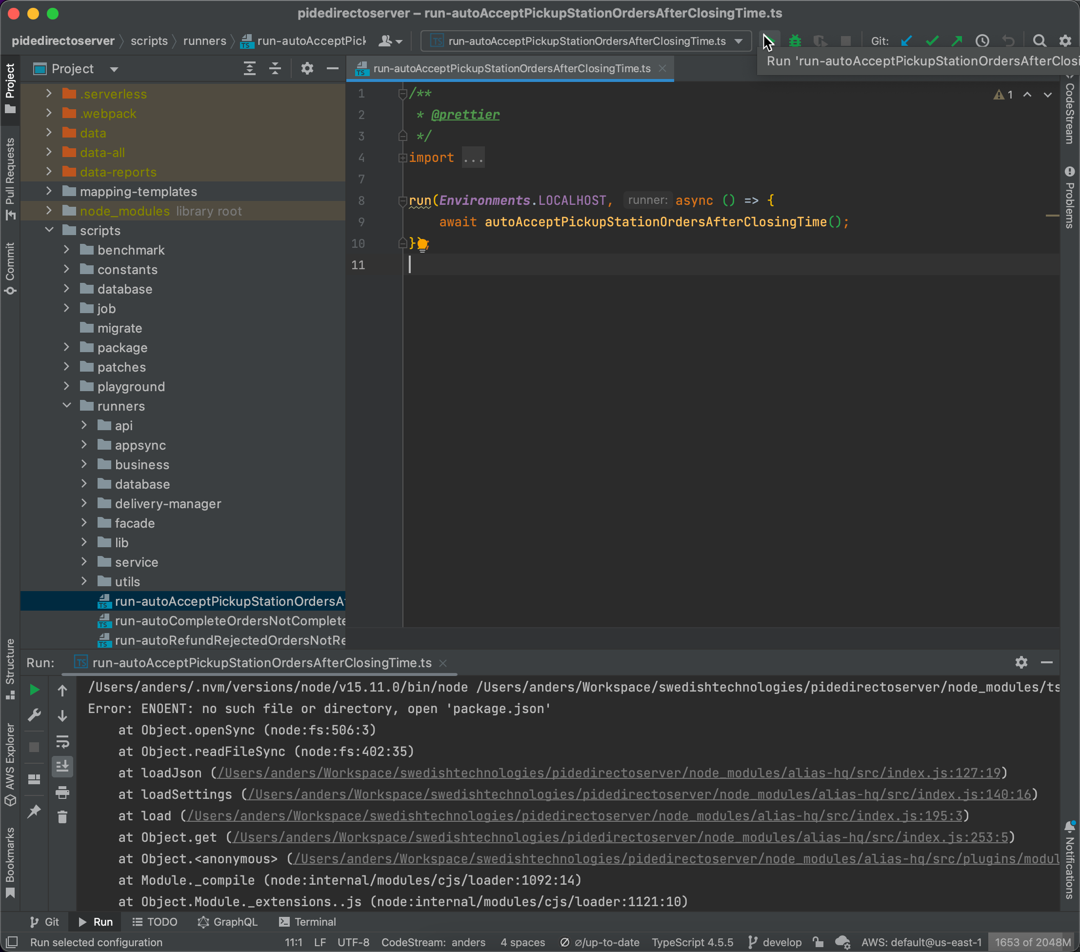Toggle pin tab in Run panel
Viewport: 1080px width, 952px height.
click(x=34, y=811)
